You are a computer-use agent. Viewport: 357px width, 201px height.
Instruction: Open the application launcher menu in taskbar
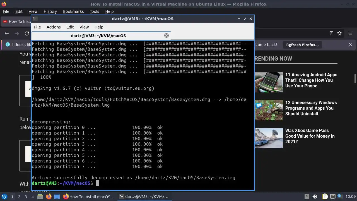[4, 197]
